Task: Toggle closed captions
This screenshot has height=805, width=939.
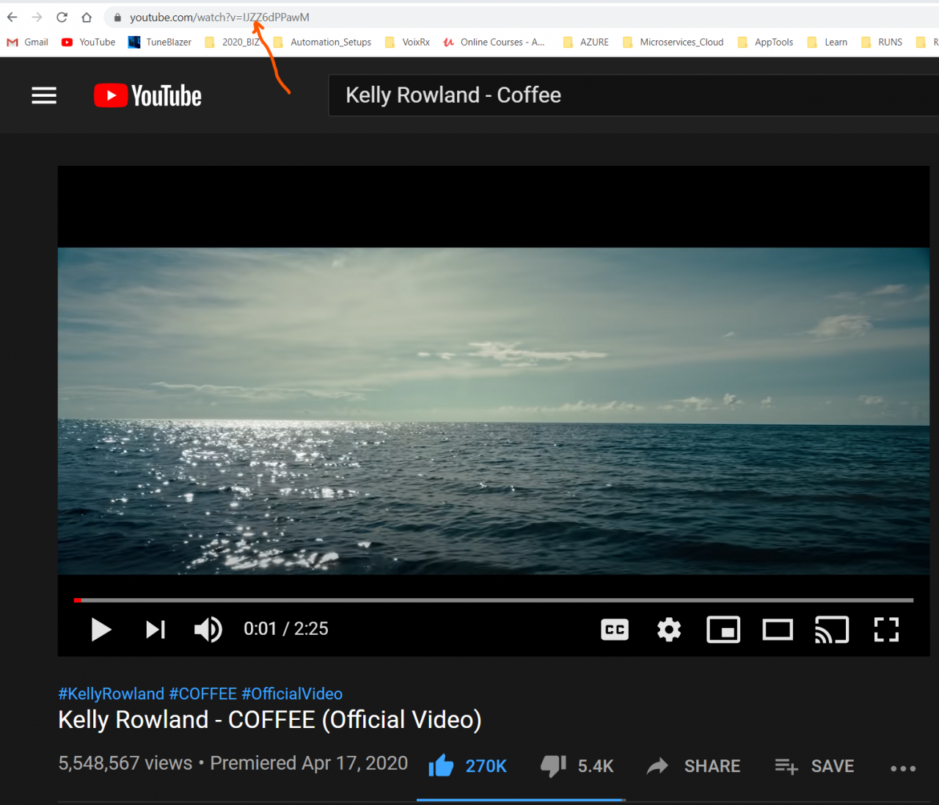Action: (615, 630)
